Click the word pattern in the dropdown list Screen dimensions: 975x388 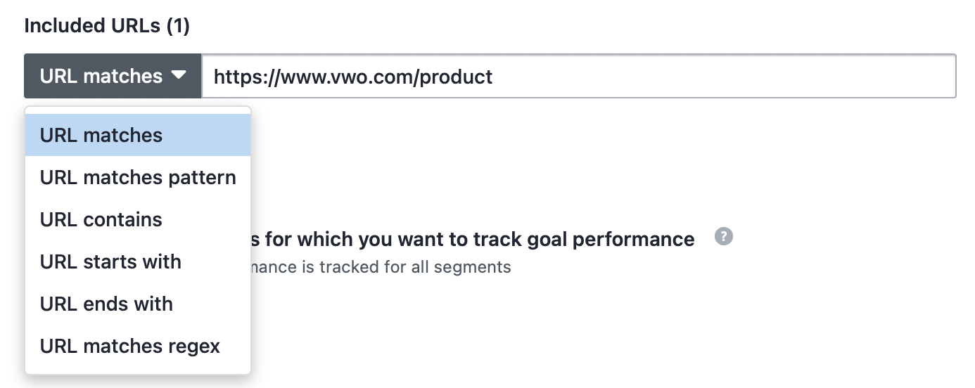coord(202,178)
